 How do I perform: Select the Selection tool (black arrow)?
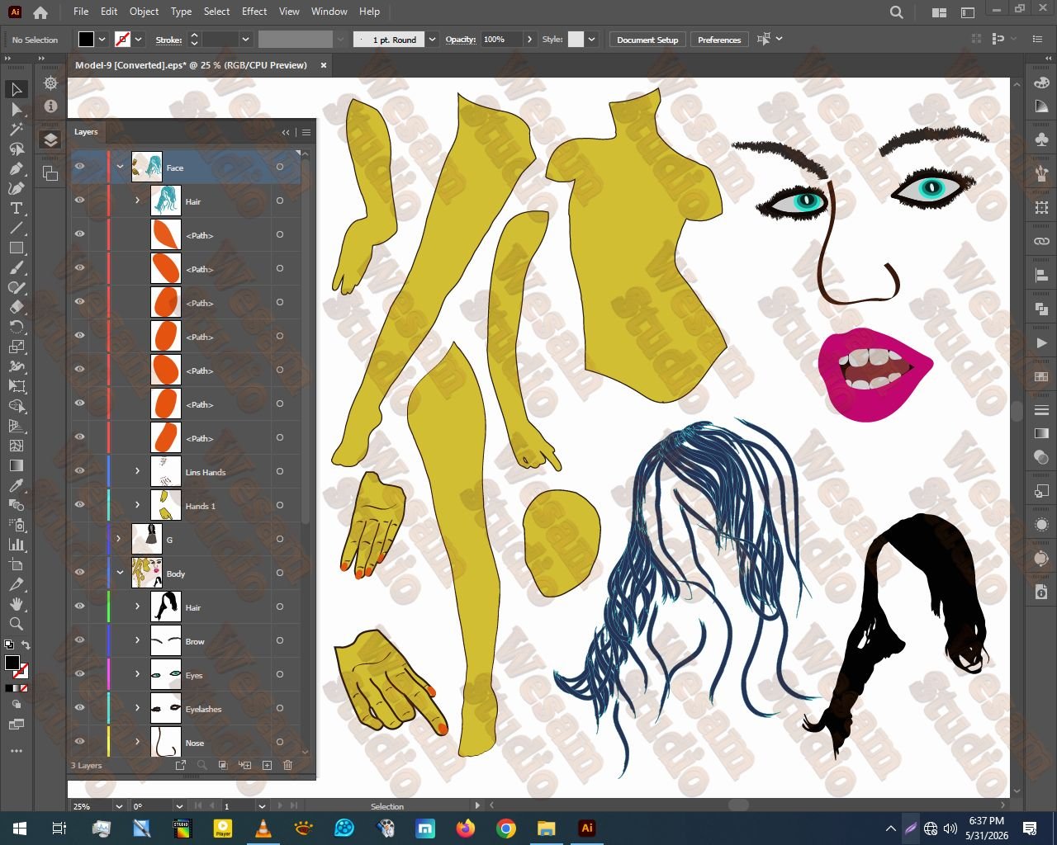[17, 89]
